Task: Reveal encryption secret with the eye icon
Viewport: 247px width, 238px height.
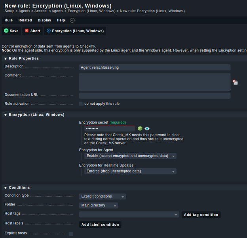Action: pyautogui.click(x=147, y=129)
